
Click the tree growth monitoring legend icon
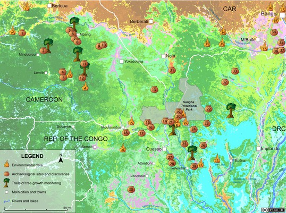point(6,183)
